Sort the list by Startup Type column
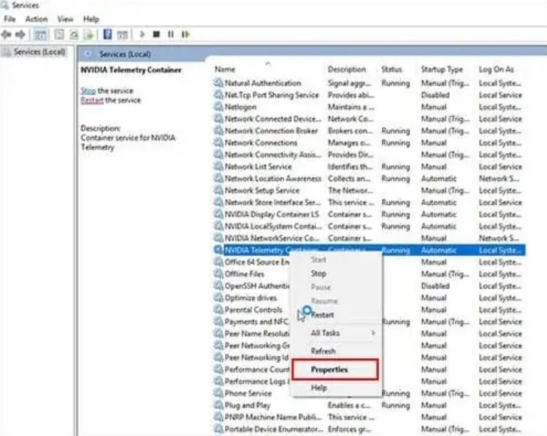 coord(442,69)
